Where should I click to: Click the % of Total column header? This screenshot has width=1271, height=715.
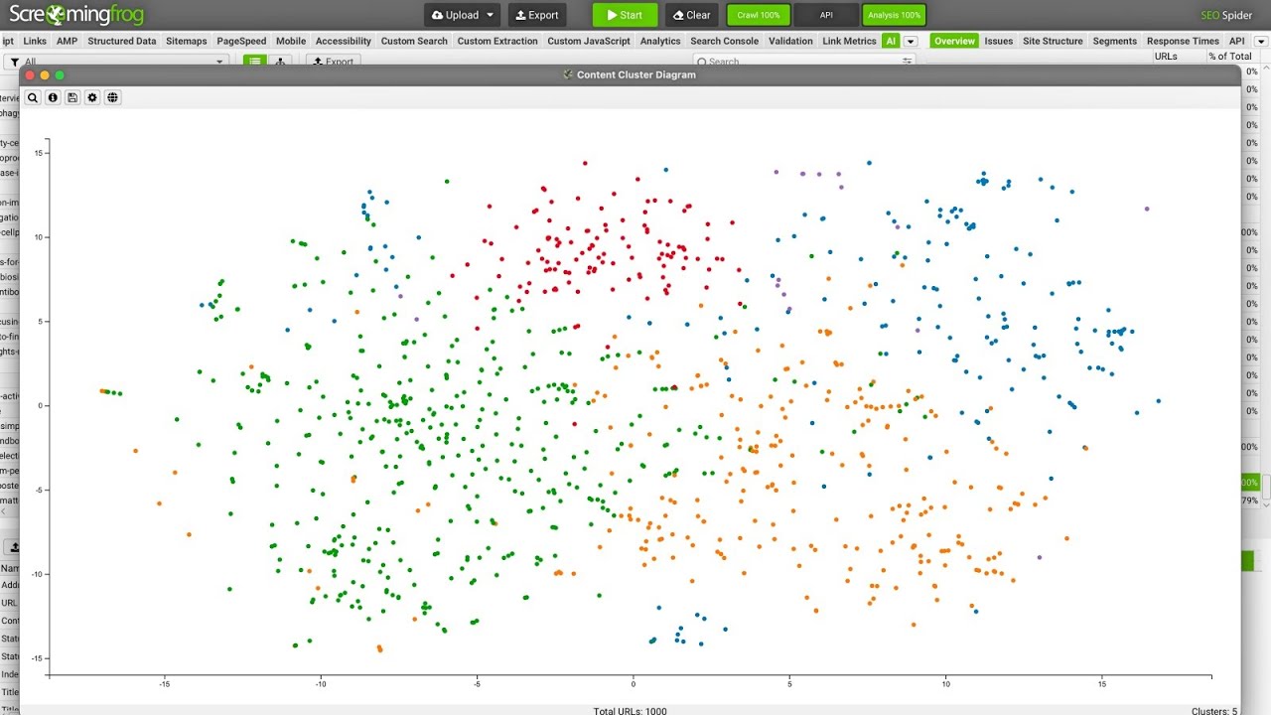point(1230,57)
